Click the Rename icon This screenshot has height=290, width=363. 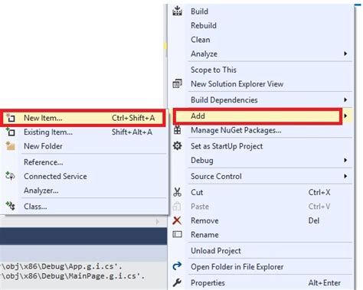click(177, 234)
